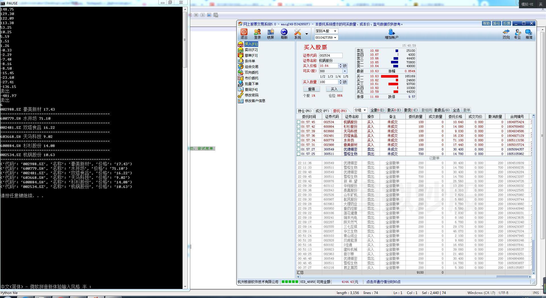The width and height of the screenshot is (546, 298).
Task: Open 条件单 in the sidebar
Action: (x=250, y=61)
